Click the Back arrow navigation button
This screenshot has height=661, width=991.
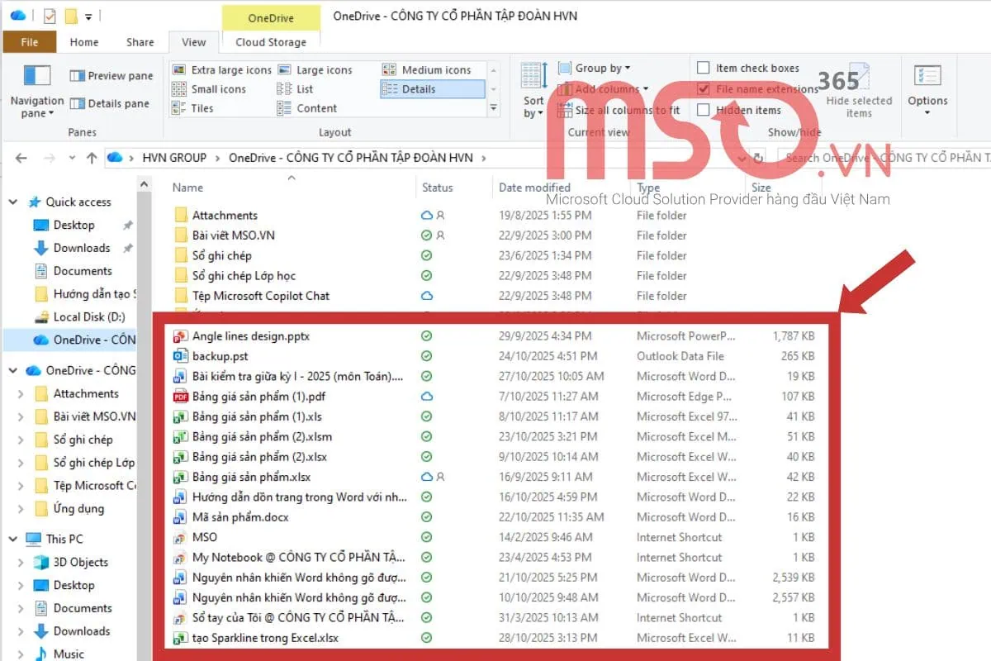[21, 158]
